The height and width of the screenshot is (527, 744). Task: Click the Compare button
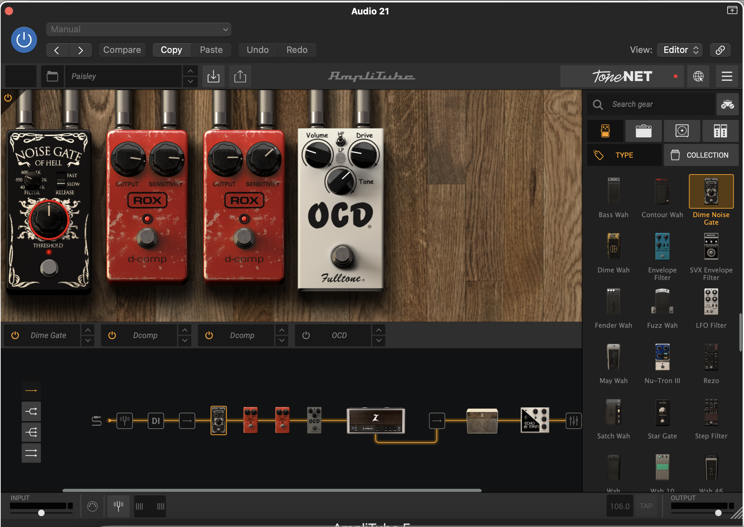pos(122,50)
